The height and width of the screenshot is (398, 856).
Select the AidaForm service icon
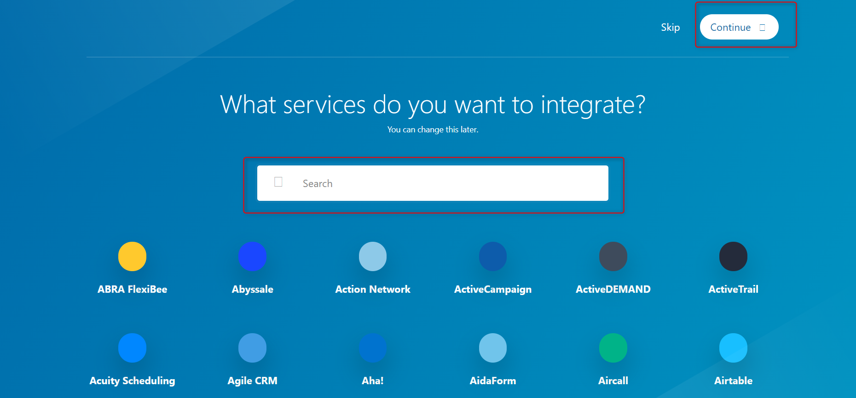coord(493,348)
